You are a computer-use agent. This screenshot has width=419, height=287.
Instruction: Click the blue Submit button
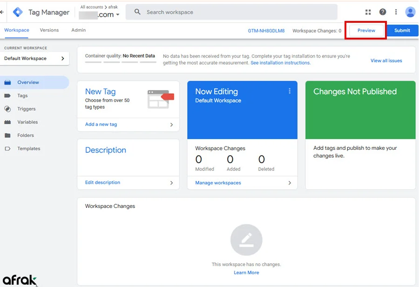(x=402, y=31)
